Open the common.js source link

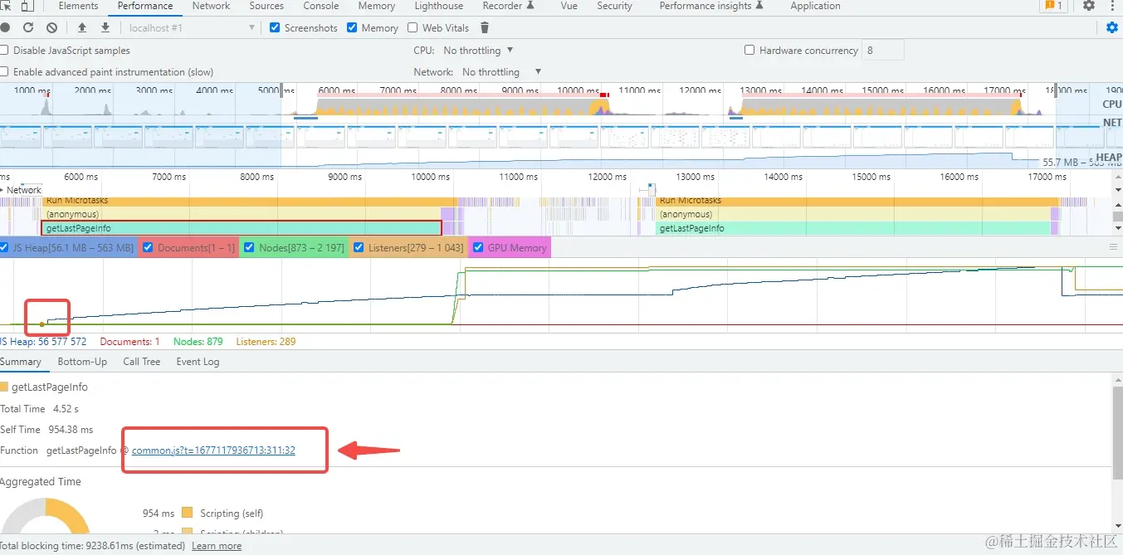[213, 450]
